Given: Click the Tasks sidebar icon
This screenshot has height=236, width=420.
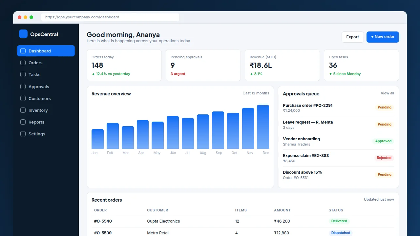Looking at the screenshot, I should (x=23, y=74).
